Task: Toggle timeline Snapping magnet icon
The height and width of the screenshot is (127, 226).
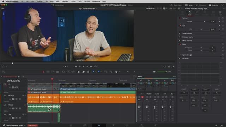Action: click(79, 72)
